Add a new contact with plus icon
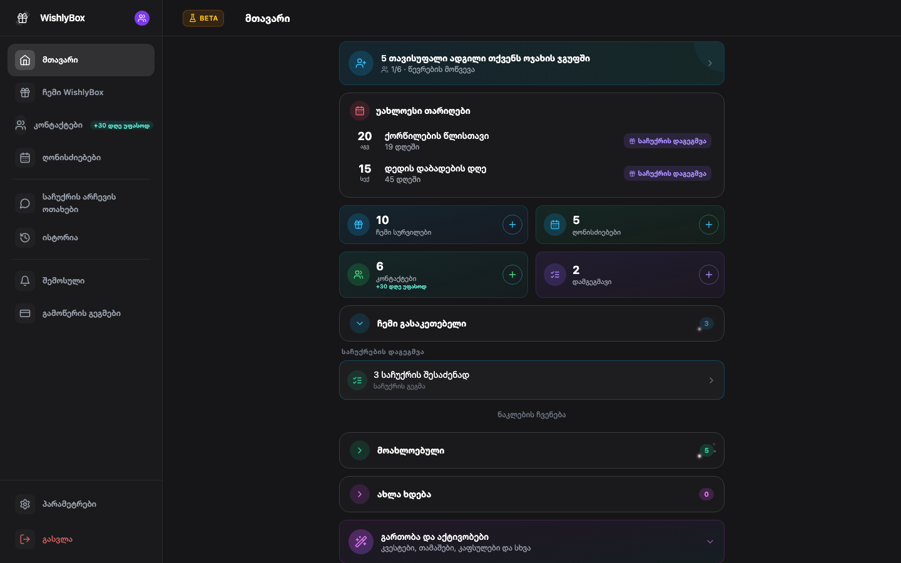Viewport: 901px width, 563px height. 512,275
